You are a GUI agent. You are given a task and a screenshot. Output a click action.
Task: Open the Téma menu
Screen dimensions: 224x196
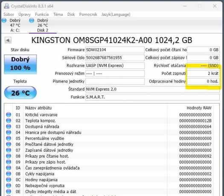pyautogui.click(x=58, y=14)
